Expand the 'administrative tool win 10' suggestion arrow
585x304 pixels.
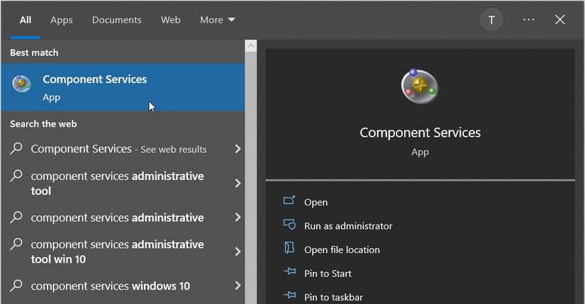pyautogui.click(x=238, y=252)
